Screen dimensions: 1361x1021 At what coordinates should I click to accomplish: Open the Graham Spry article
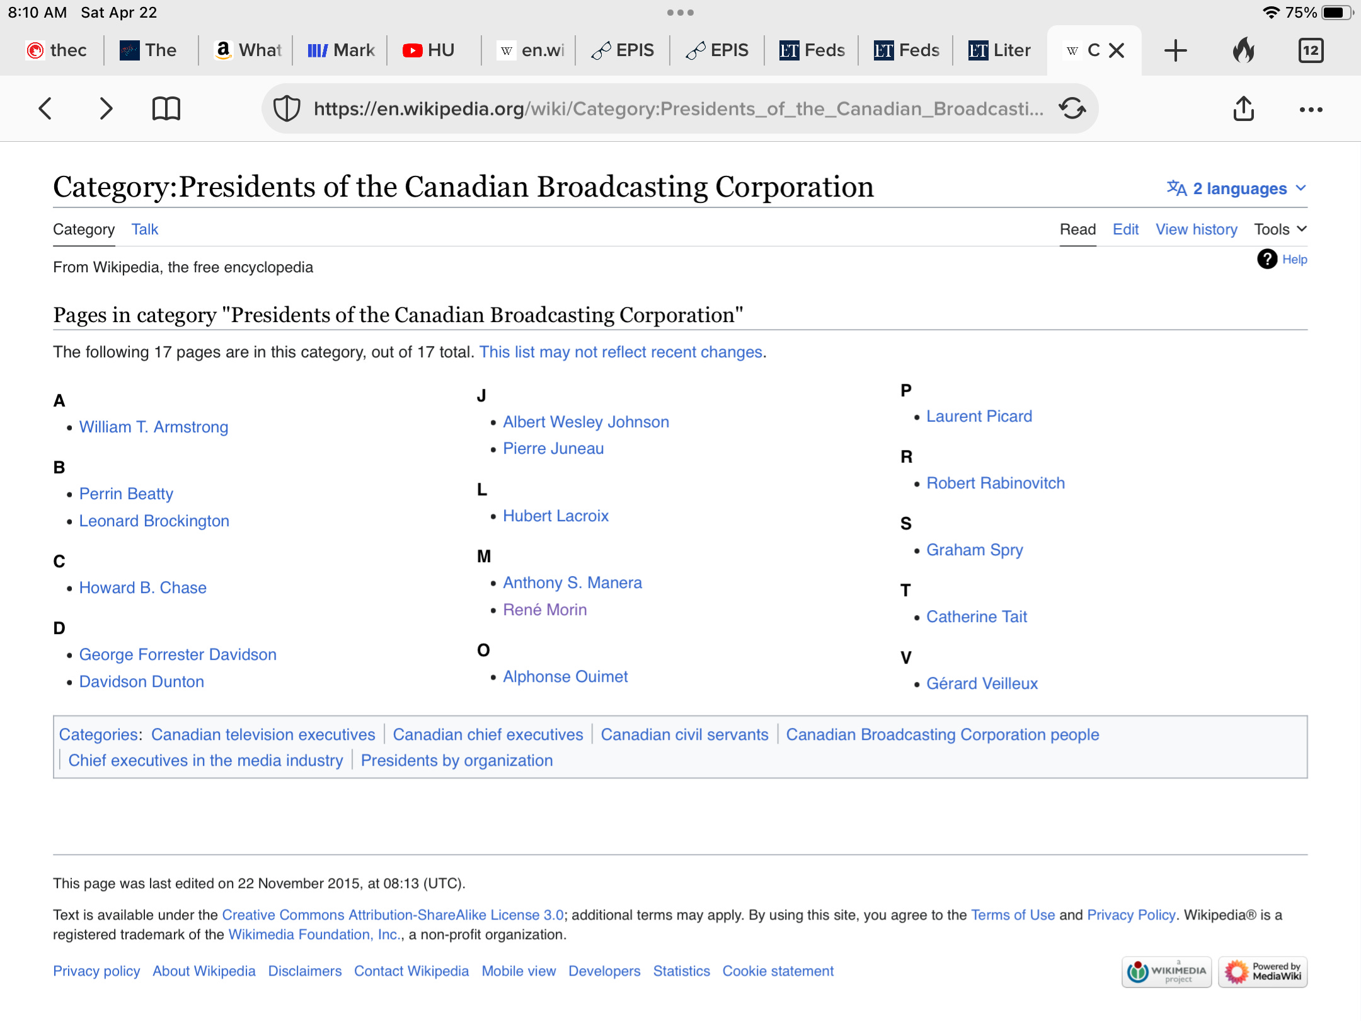(975, 550)
